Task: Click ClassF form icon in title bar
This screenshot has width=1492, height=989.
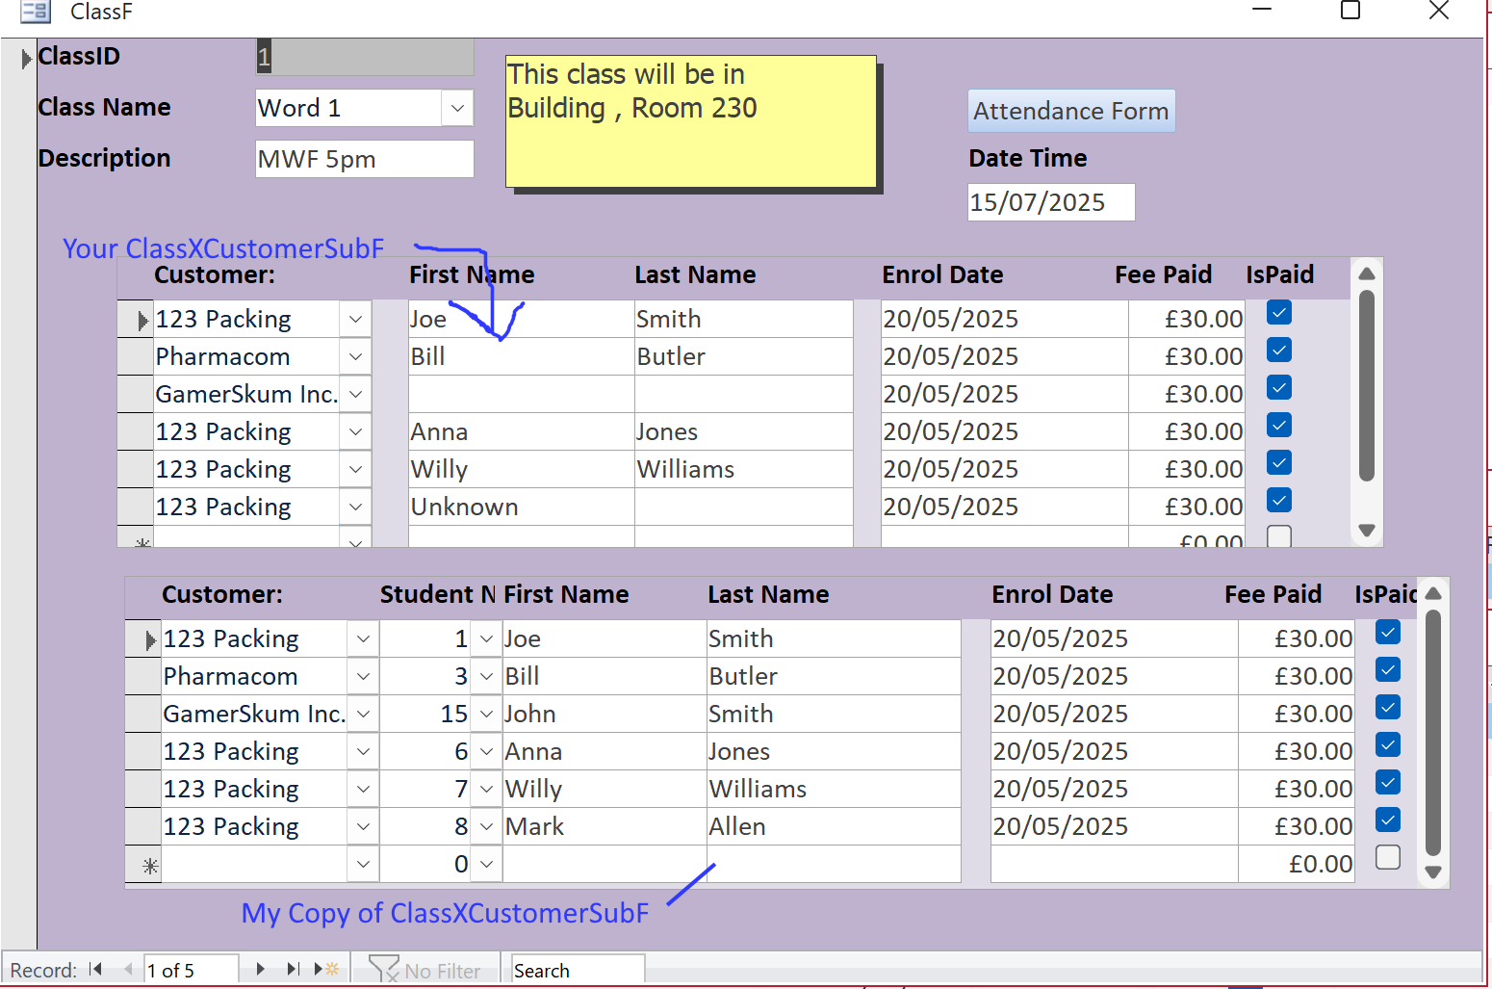Action: tap(36, 12)
